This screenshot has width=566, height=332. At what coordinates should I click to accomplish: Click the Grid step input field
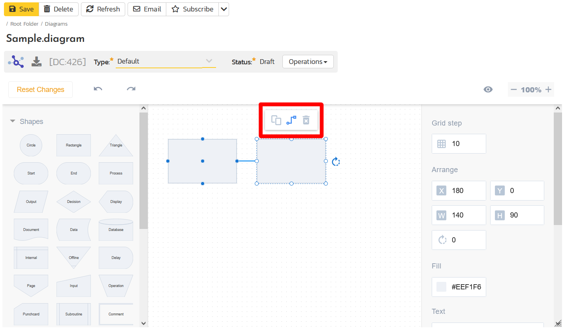466,144
